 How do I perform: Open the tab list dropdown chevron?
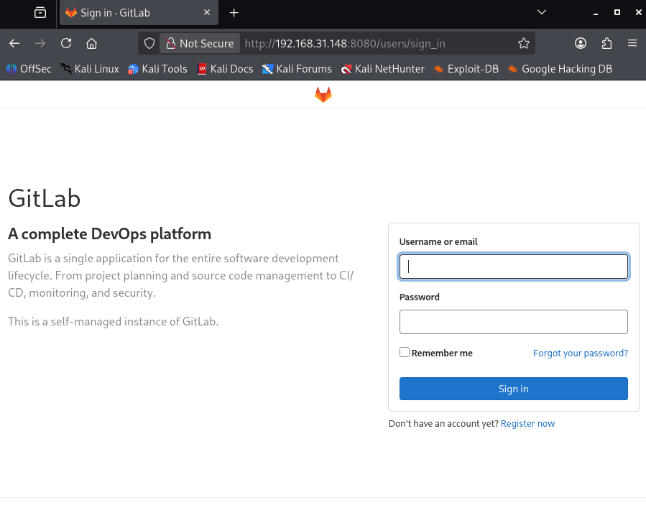541,12
